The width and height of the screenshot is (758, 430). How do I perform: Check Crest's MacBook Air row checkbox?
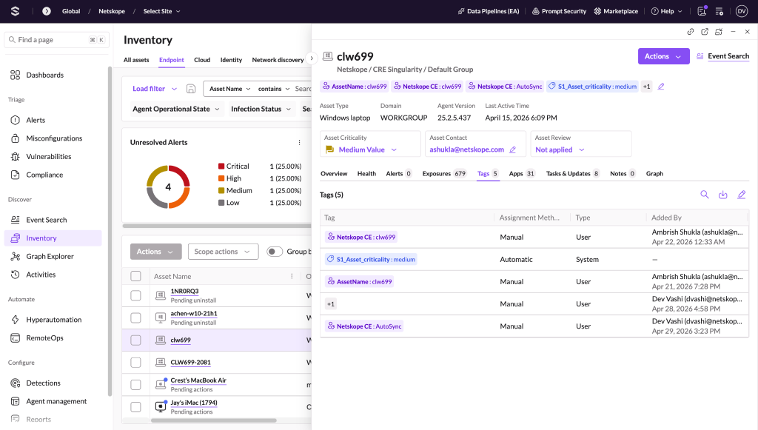136,385
